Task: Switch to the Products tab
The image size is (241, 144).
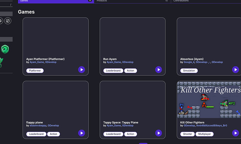Action: [132, 1]
